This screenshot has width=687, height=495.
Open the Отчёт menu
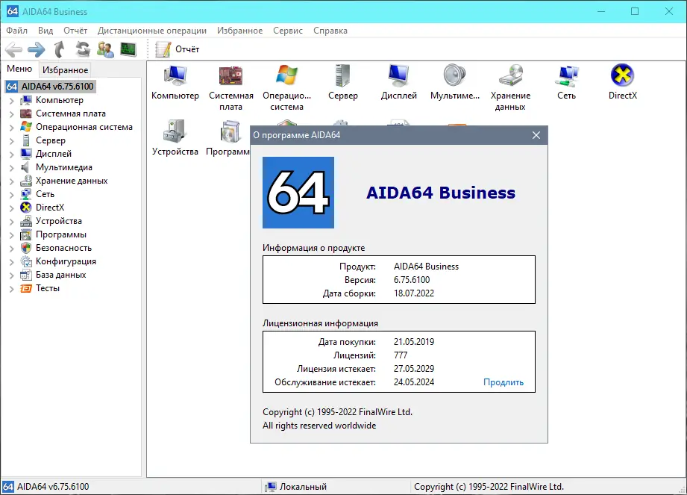point(75,31)
